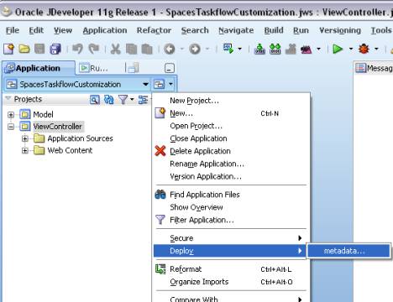Open the SpacesTaskflowCustomization application dropdown
393x302 pixels.
[x=145, y=84]
